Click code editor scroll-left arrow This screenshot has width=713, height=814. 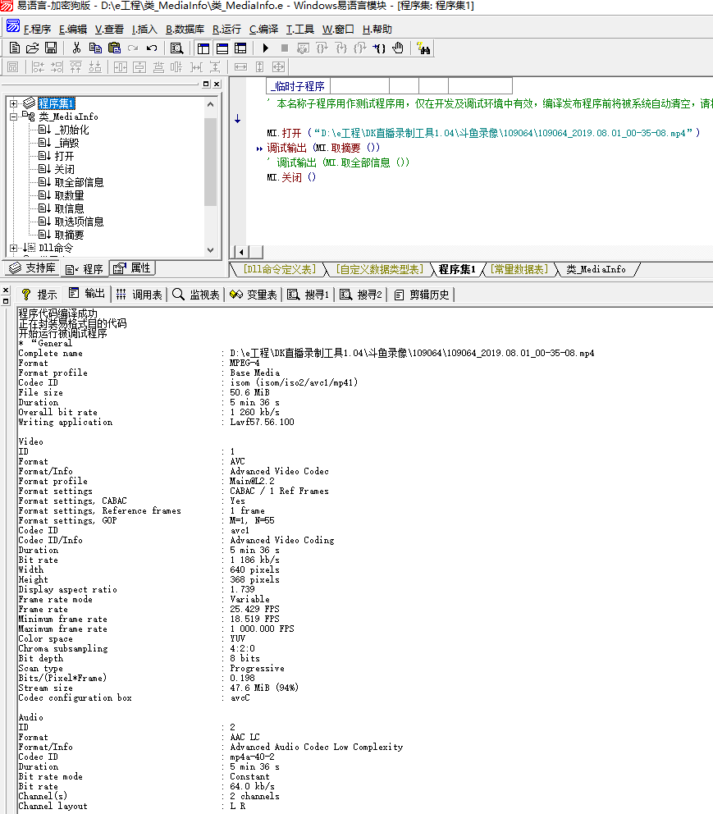(x=241, y=252)
